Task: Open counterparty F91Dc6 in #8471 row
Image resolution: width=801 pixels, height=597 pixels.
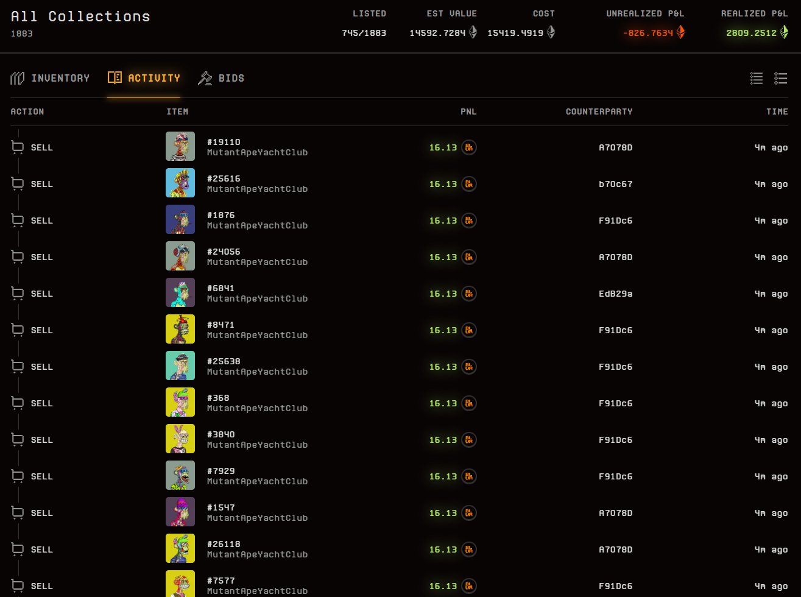Action: pyautogui.click(x=616, y=330)
